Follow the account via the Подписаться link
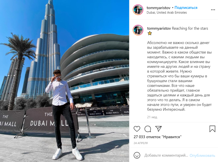218x162 pixels. [x=186, y=8]
